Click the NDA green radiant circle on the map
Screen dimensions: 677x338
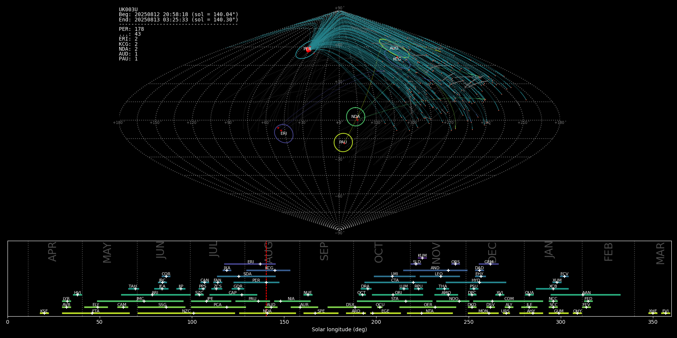355,116
